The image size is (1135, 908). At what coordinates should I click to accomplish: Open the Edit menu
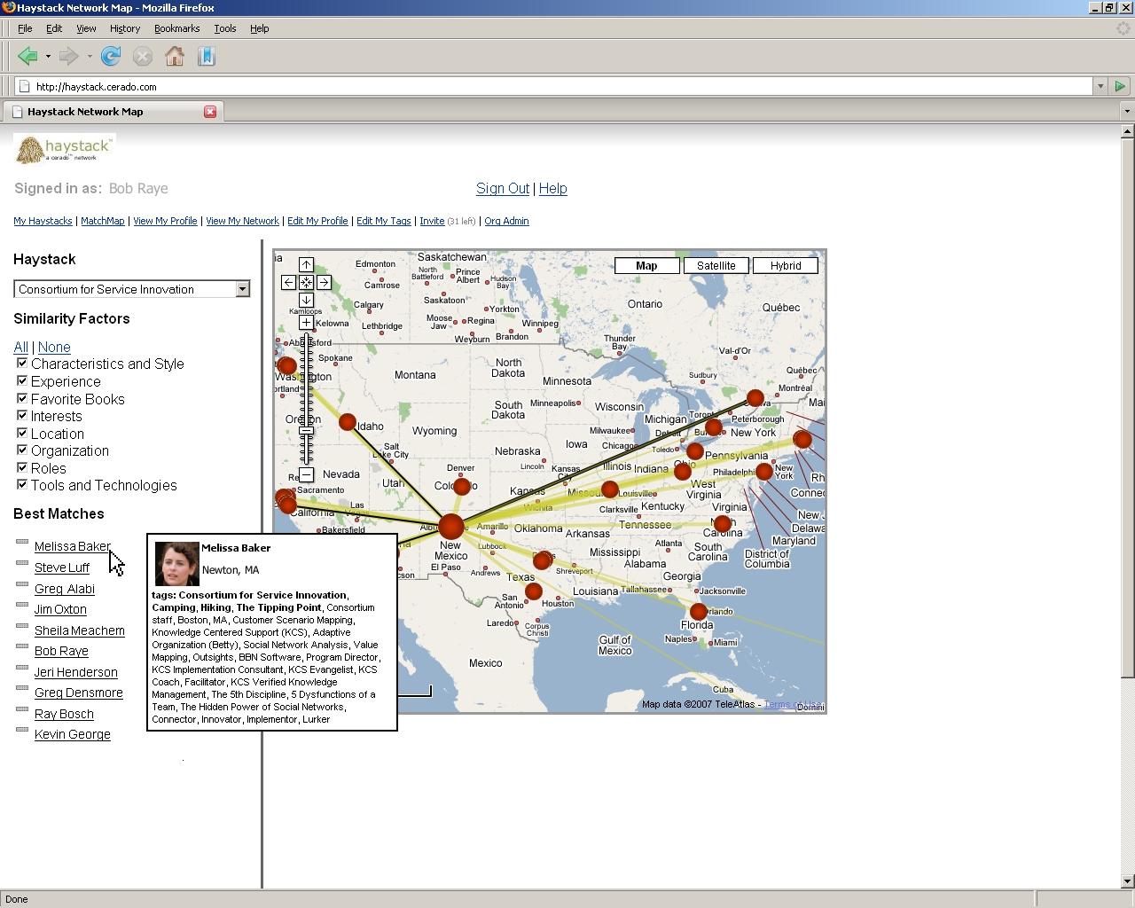click(54, 28)
